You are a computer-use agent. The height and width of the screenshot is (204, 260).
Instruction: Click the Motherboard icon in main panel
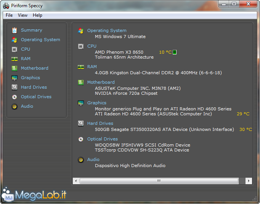81,83
